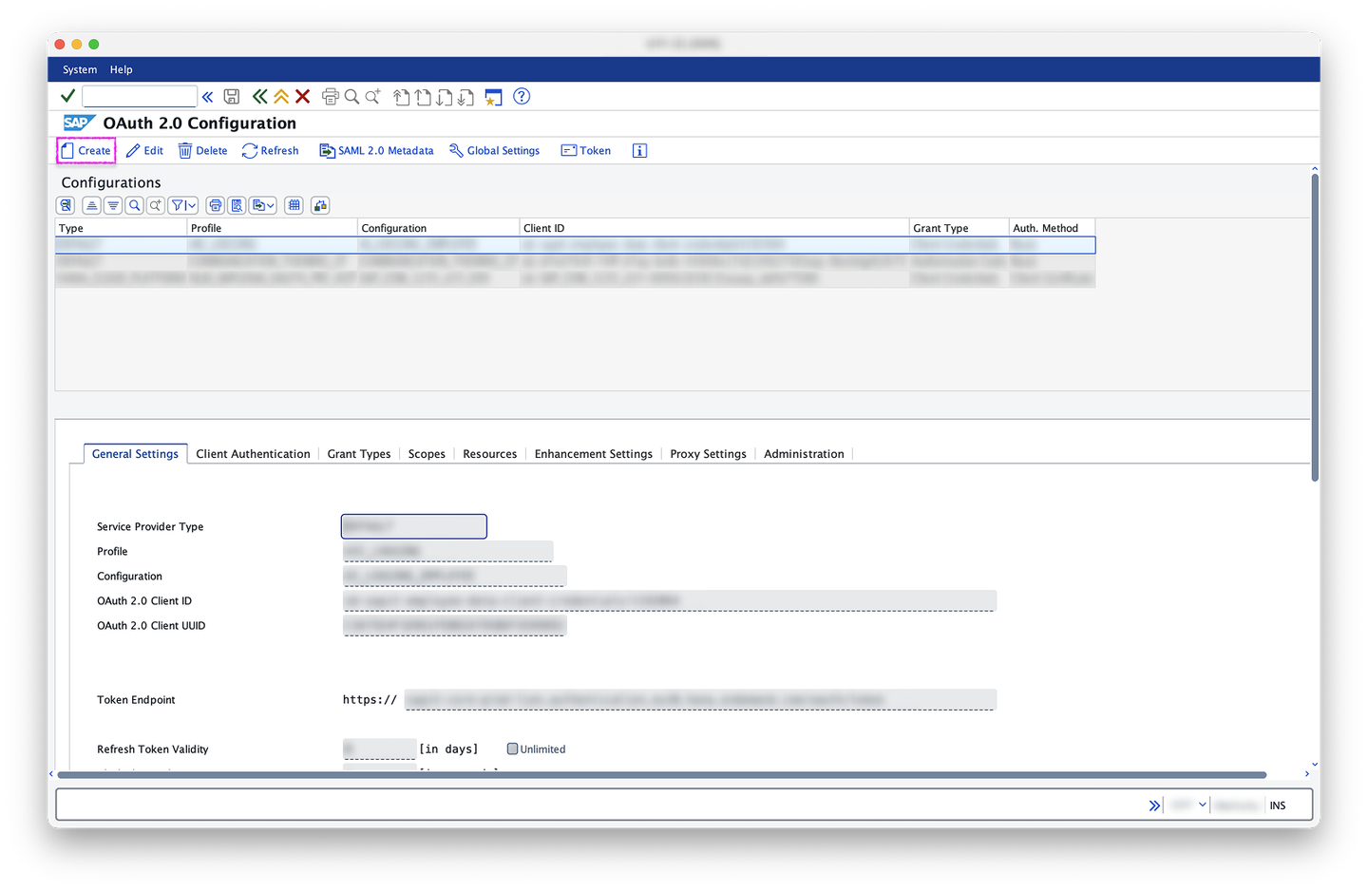Open the Resources tab

[490, 454]
